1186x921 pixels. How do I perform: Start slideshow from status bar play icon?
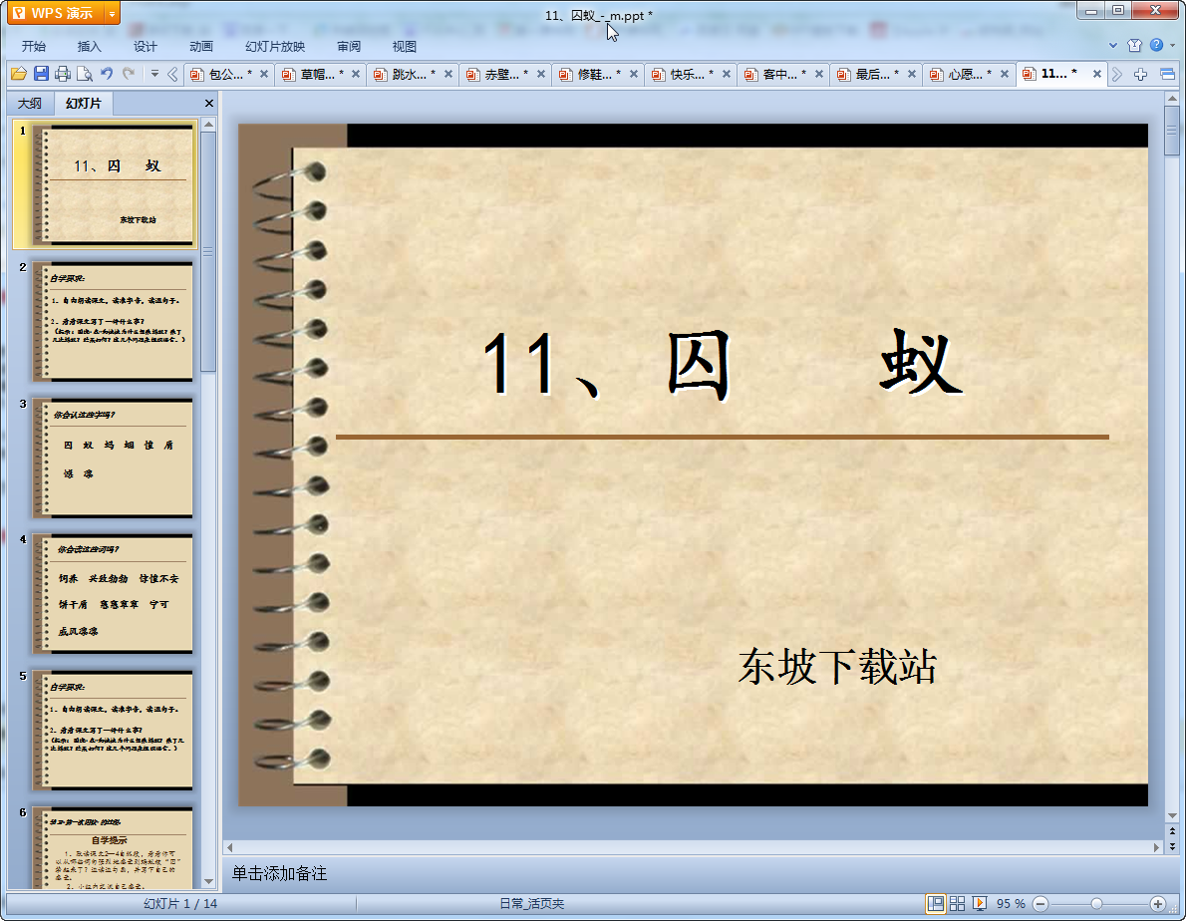click(x=980, y=903)
